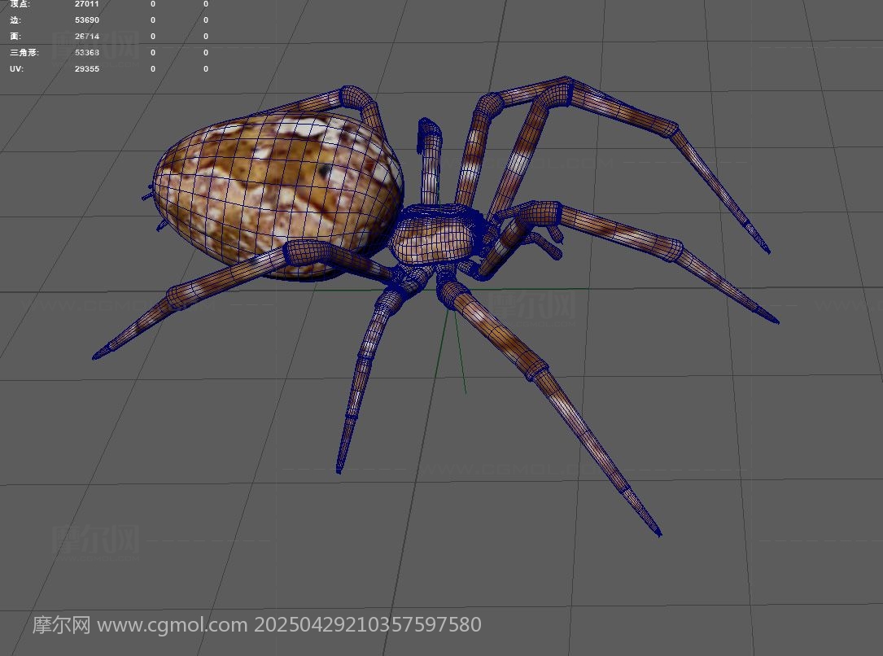883x656 pixels.
Task: Click the UV: count label
Action: point(16,68)
